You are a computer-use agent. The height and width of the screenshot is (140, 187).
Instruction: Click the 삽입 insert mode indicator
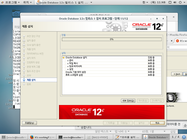click(173, 131)
